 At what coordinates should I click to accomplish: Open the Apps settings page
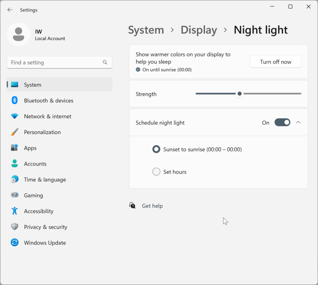[x=30, y=148]
